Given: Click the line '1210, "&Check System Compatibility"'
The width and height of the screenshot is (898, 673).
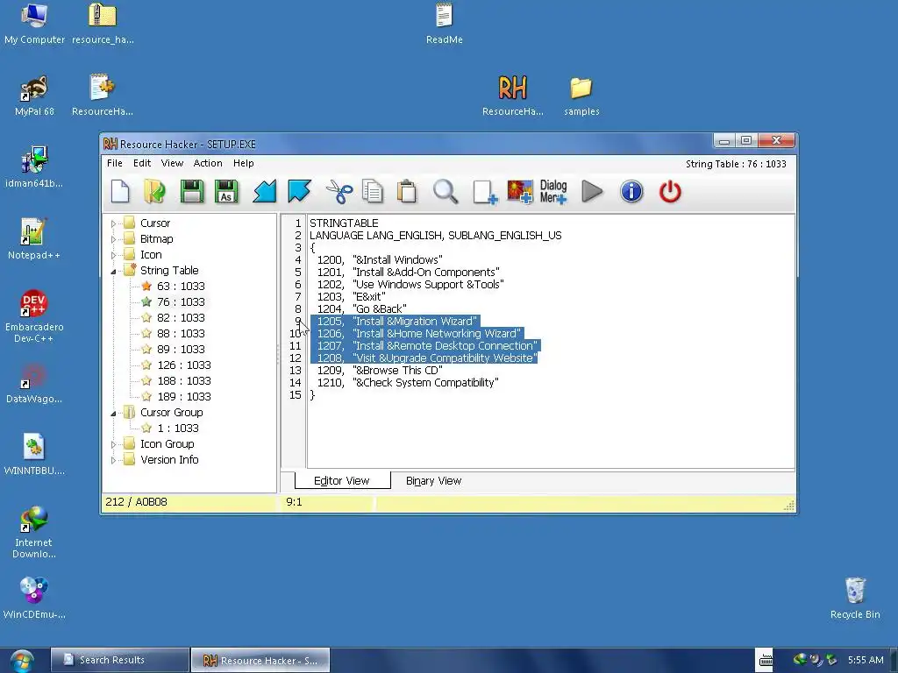Looking at the screenshot, I should [408, 382].
